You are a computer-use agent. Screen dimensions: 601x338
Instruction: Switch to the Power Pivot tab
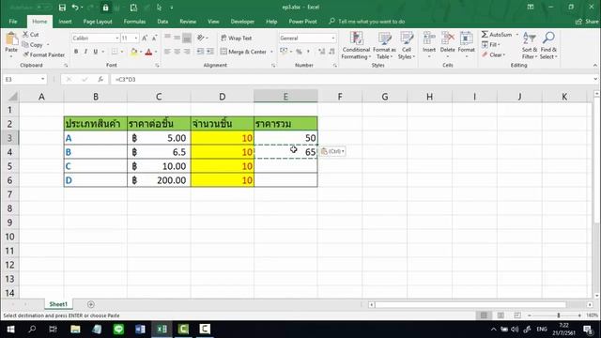302,22
